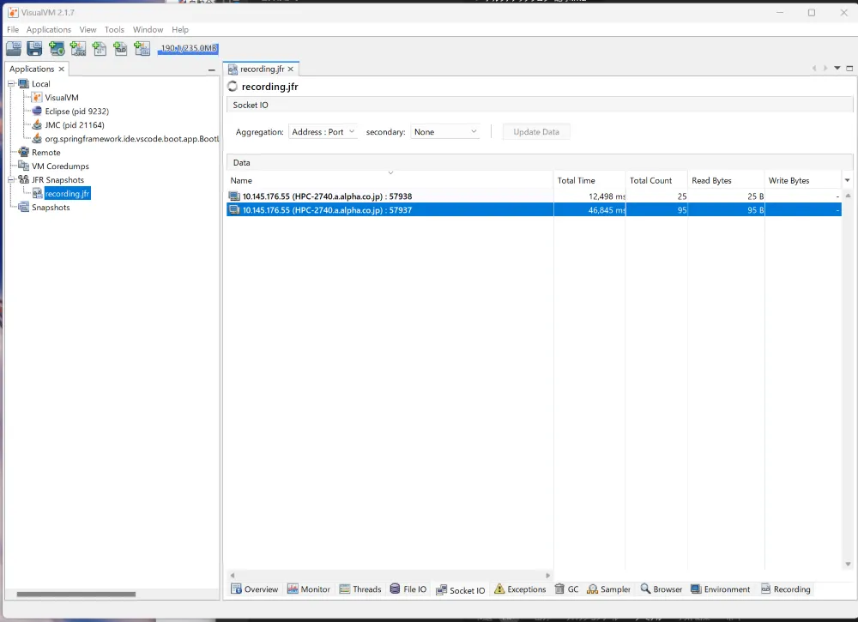Screen dimensions: 858x622
Task: Open the Tools menu
Action: pyautogui.click(x=114, y=29)
